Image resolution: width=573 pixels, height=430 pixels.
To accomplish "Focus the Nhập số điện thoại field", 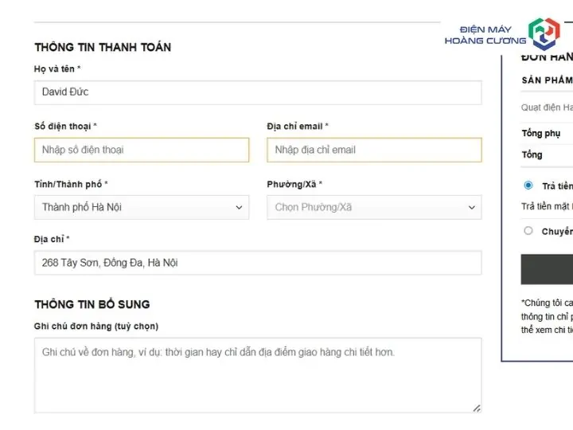I will coord(142,150).
